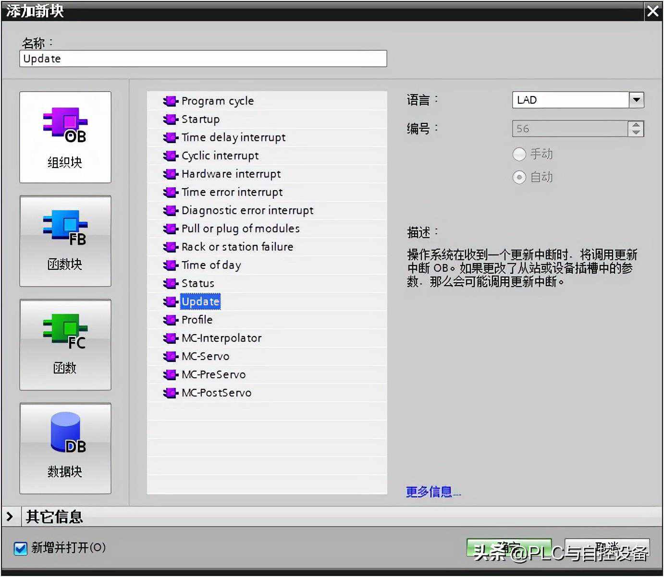The image size is (664, 577).
Task: Open the LAD language dropdown
Action: point(636,100)
